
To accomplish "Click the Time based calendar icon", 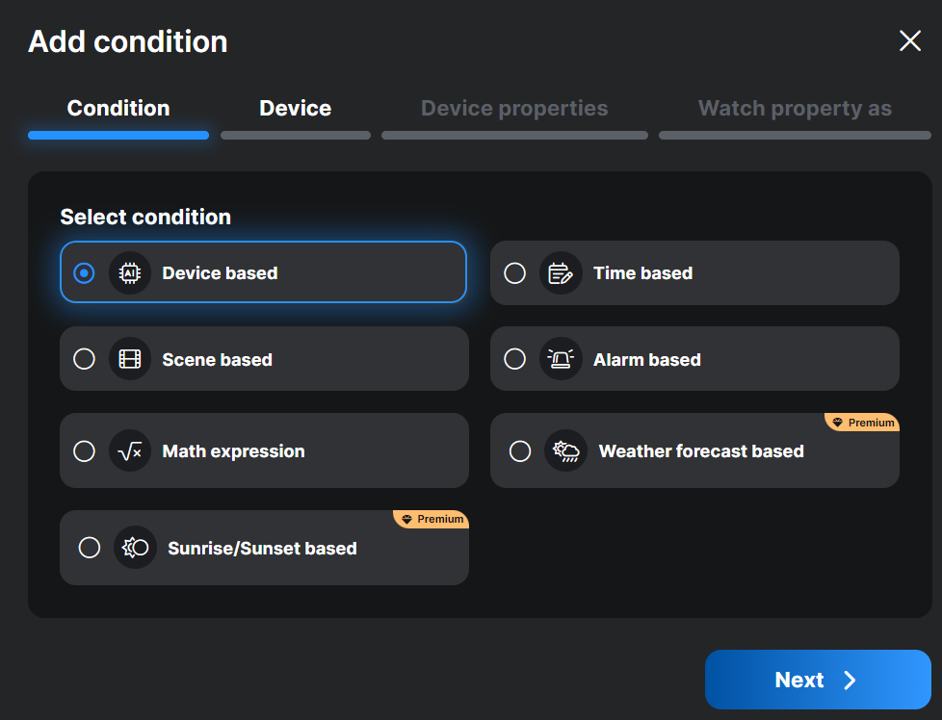I will click(561, 273).
